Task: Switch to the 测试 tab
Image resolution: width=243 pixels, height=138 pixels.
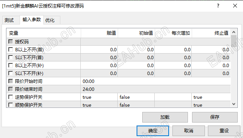Action: coord(11,20)
